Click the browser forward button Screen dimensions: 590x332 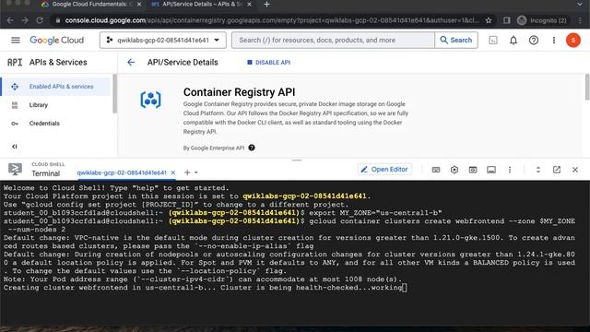[x=25, y=20]
